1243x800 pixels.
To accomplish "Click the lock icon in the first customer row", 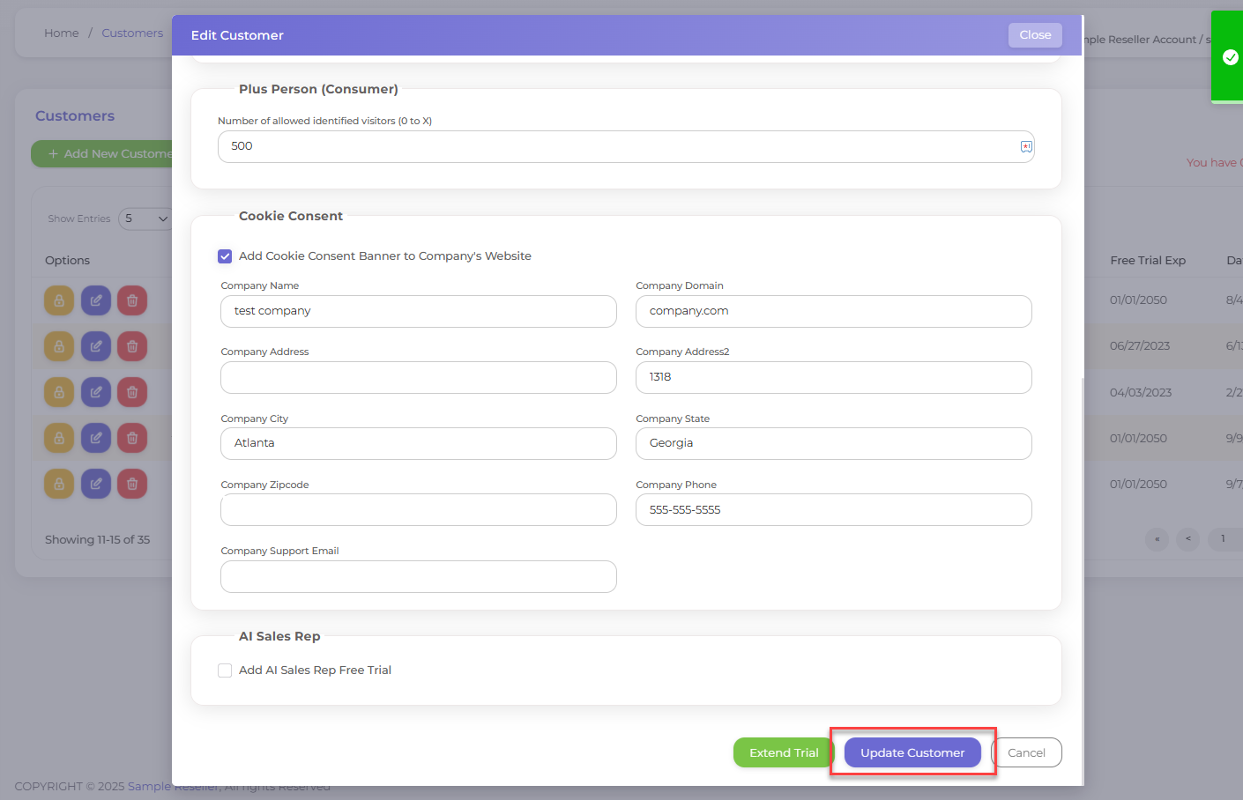I will click(x=59, y=300).
